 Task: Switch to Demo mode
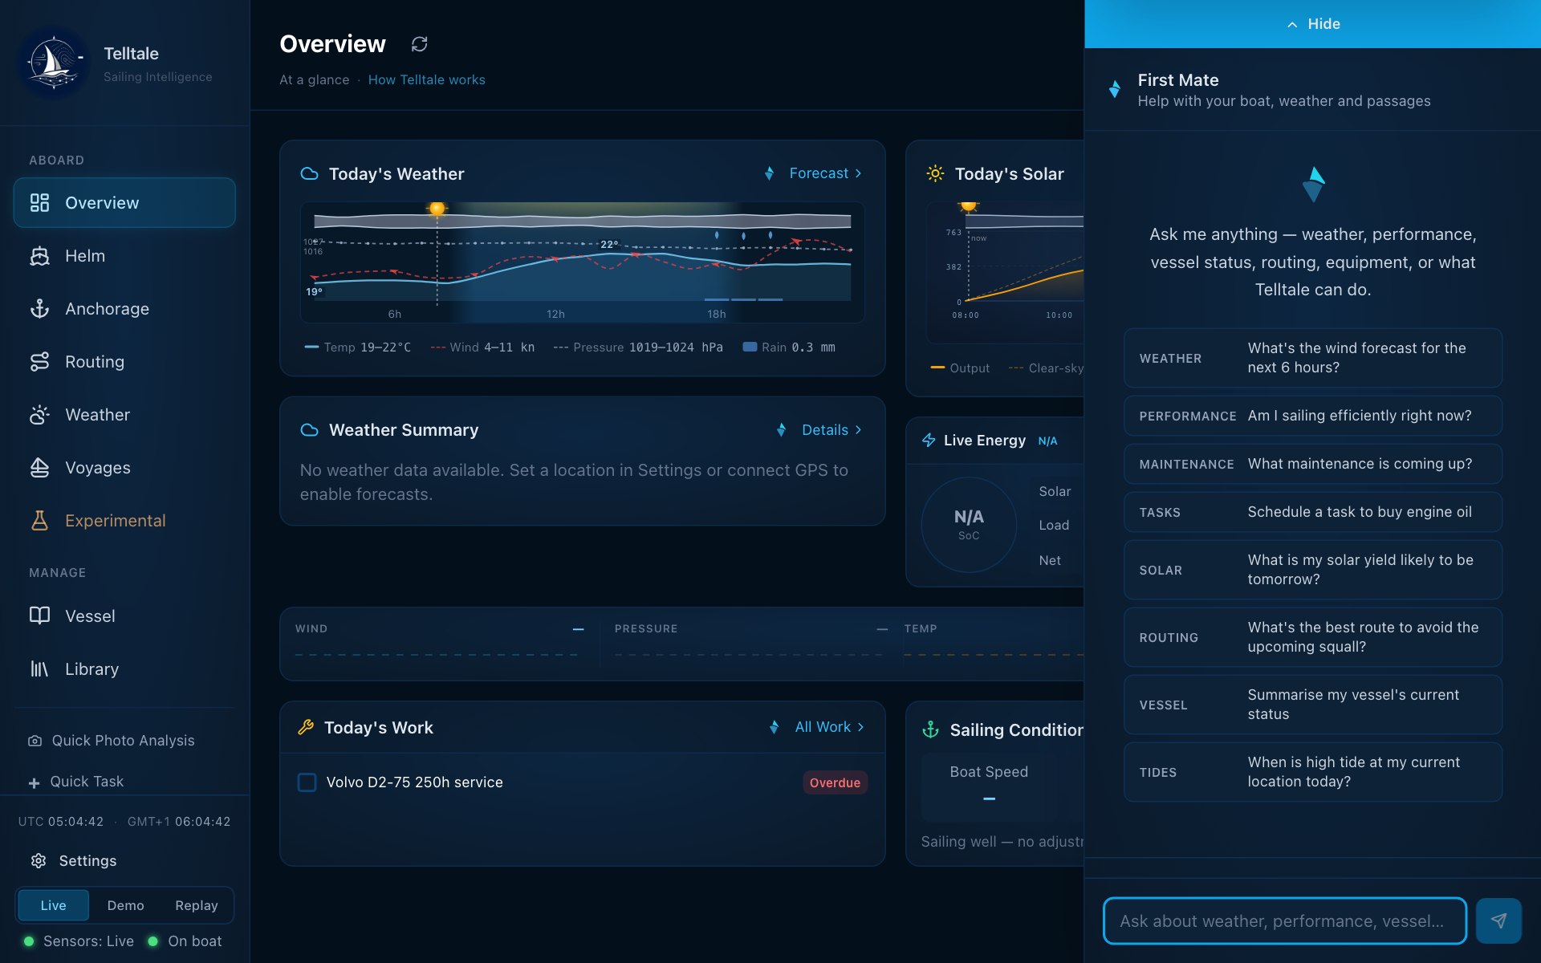(x=125, y=905)
